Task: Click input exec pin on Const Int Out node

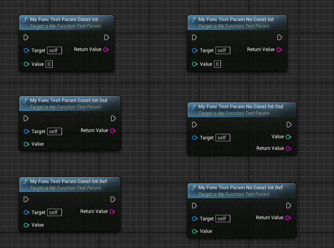Action: click(26, 118)
